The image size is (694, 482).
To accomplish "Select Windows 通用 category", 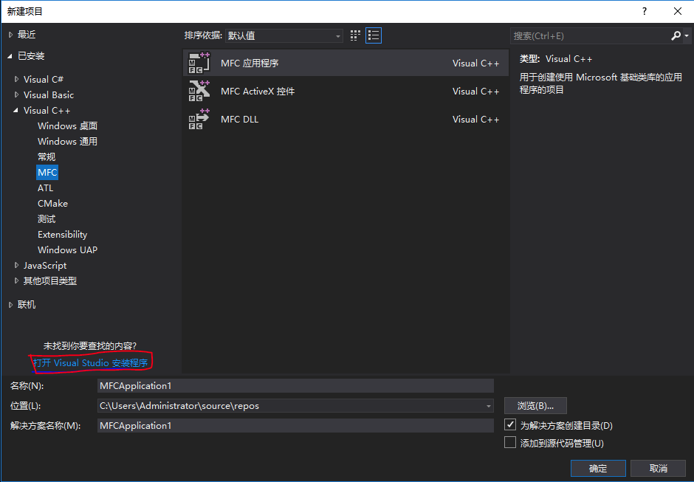I will click(68, 141).
